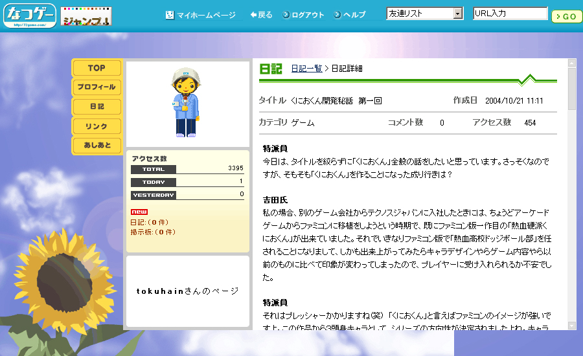Click the red new badge icon
This screenshot has width=583, height=356.
139,212
